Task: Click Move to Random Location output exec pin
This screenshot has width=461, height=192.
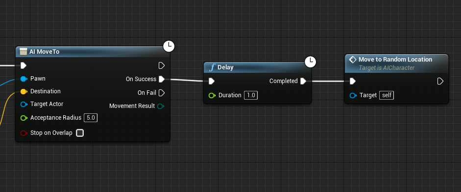Action: 440,81
